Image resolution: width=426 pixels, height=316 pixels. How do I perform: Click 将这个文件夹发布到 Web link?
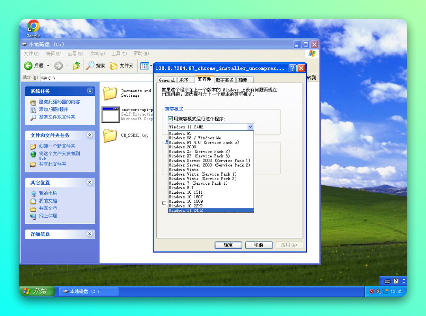[x=59, y=155]
